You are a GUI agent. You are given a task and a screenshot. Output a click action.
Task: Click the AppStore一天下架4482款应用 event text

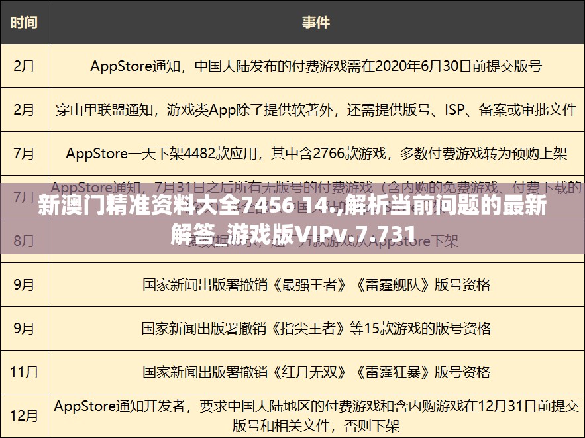[x=316, y=153]
